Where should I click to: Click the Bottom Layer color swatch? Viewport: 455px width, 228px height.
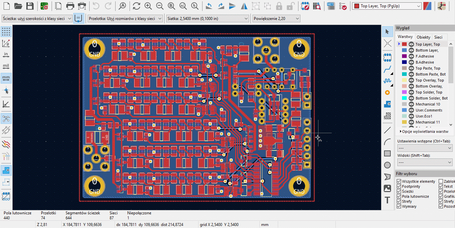tap(404, 50)
